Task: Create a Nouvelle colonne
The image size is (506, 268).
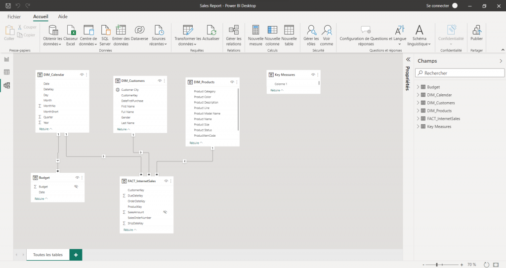Action: pyautogui.click(x=272, y=36)
